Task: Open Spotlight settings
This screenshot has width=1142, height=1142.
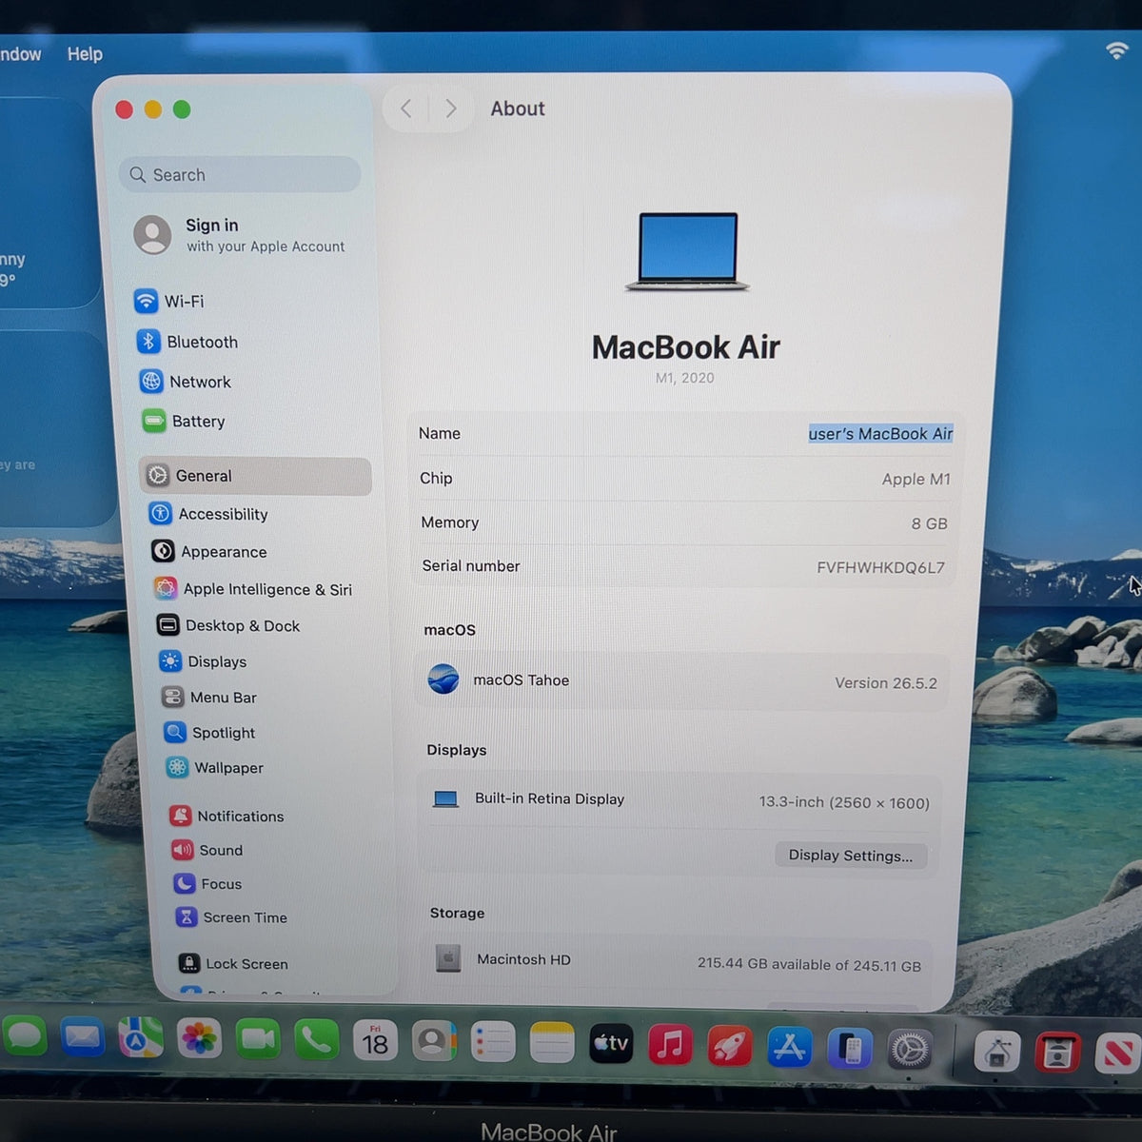Action: click(x=209, y=733)
